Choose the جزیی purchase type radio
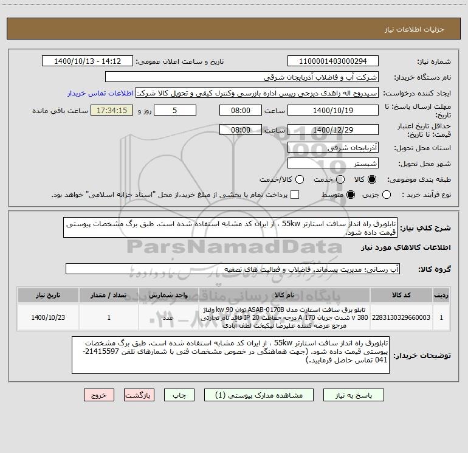 pos(386,195)
